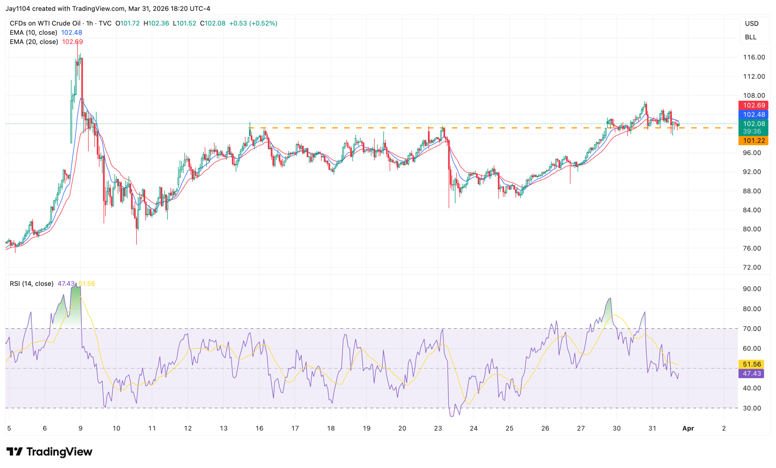Click the EMA (10, close) indicator legend

33,32
